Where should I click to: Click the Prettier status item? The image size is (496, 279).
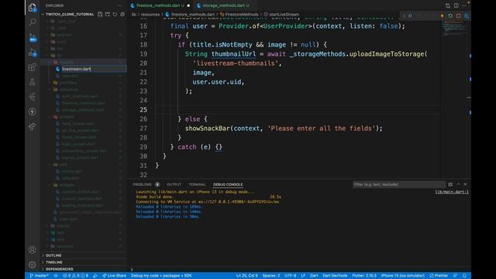point(439,276)
